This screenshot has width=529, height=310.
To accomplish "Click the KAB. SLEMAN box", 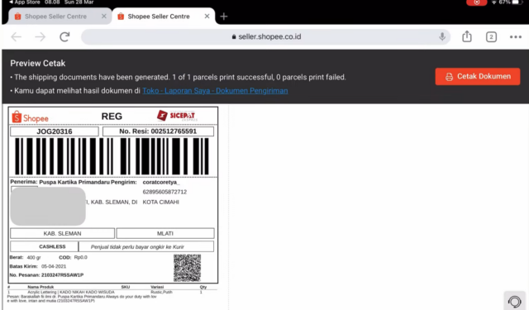I will [63, 233].
